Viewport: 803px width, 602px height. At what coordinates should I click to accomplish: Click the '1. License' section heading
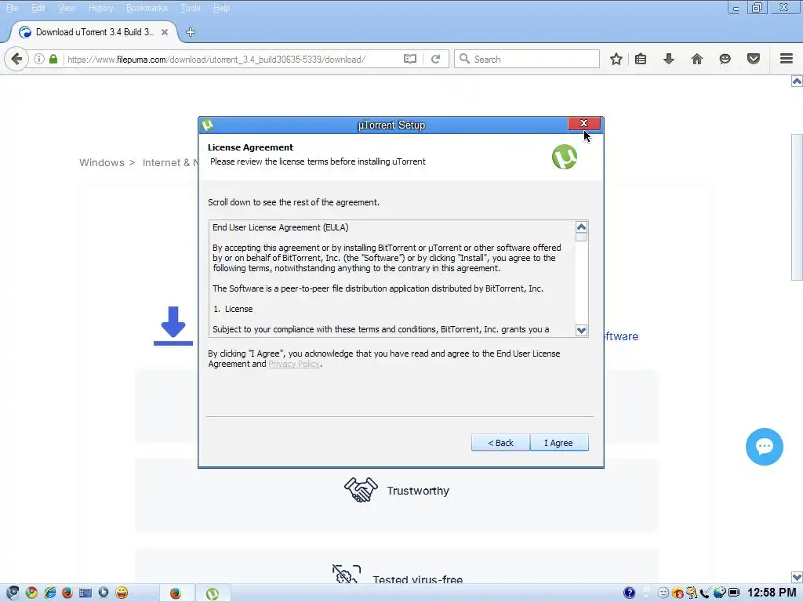click(233, 309)
